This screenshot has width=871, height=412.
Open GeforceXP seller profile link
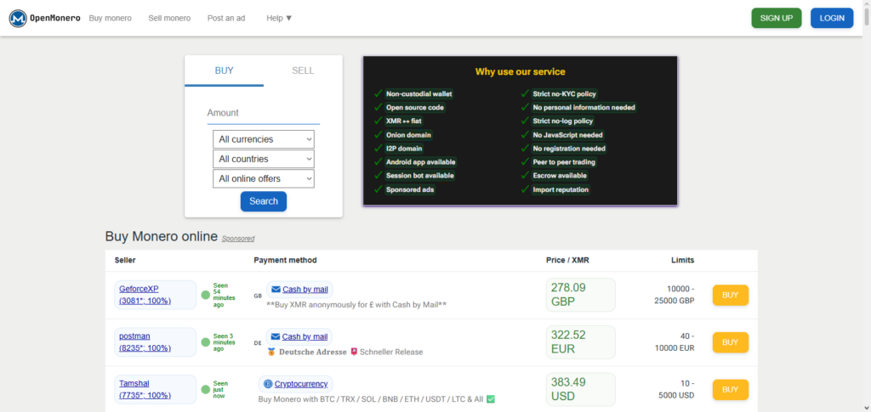(x=145, y=295)
